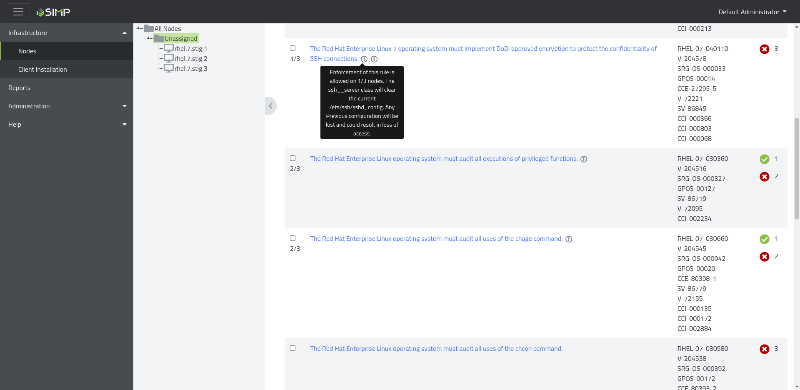The image size is (800, 390).
Task: Click the CCI-002234 identifier text
Action: 694,218
